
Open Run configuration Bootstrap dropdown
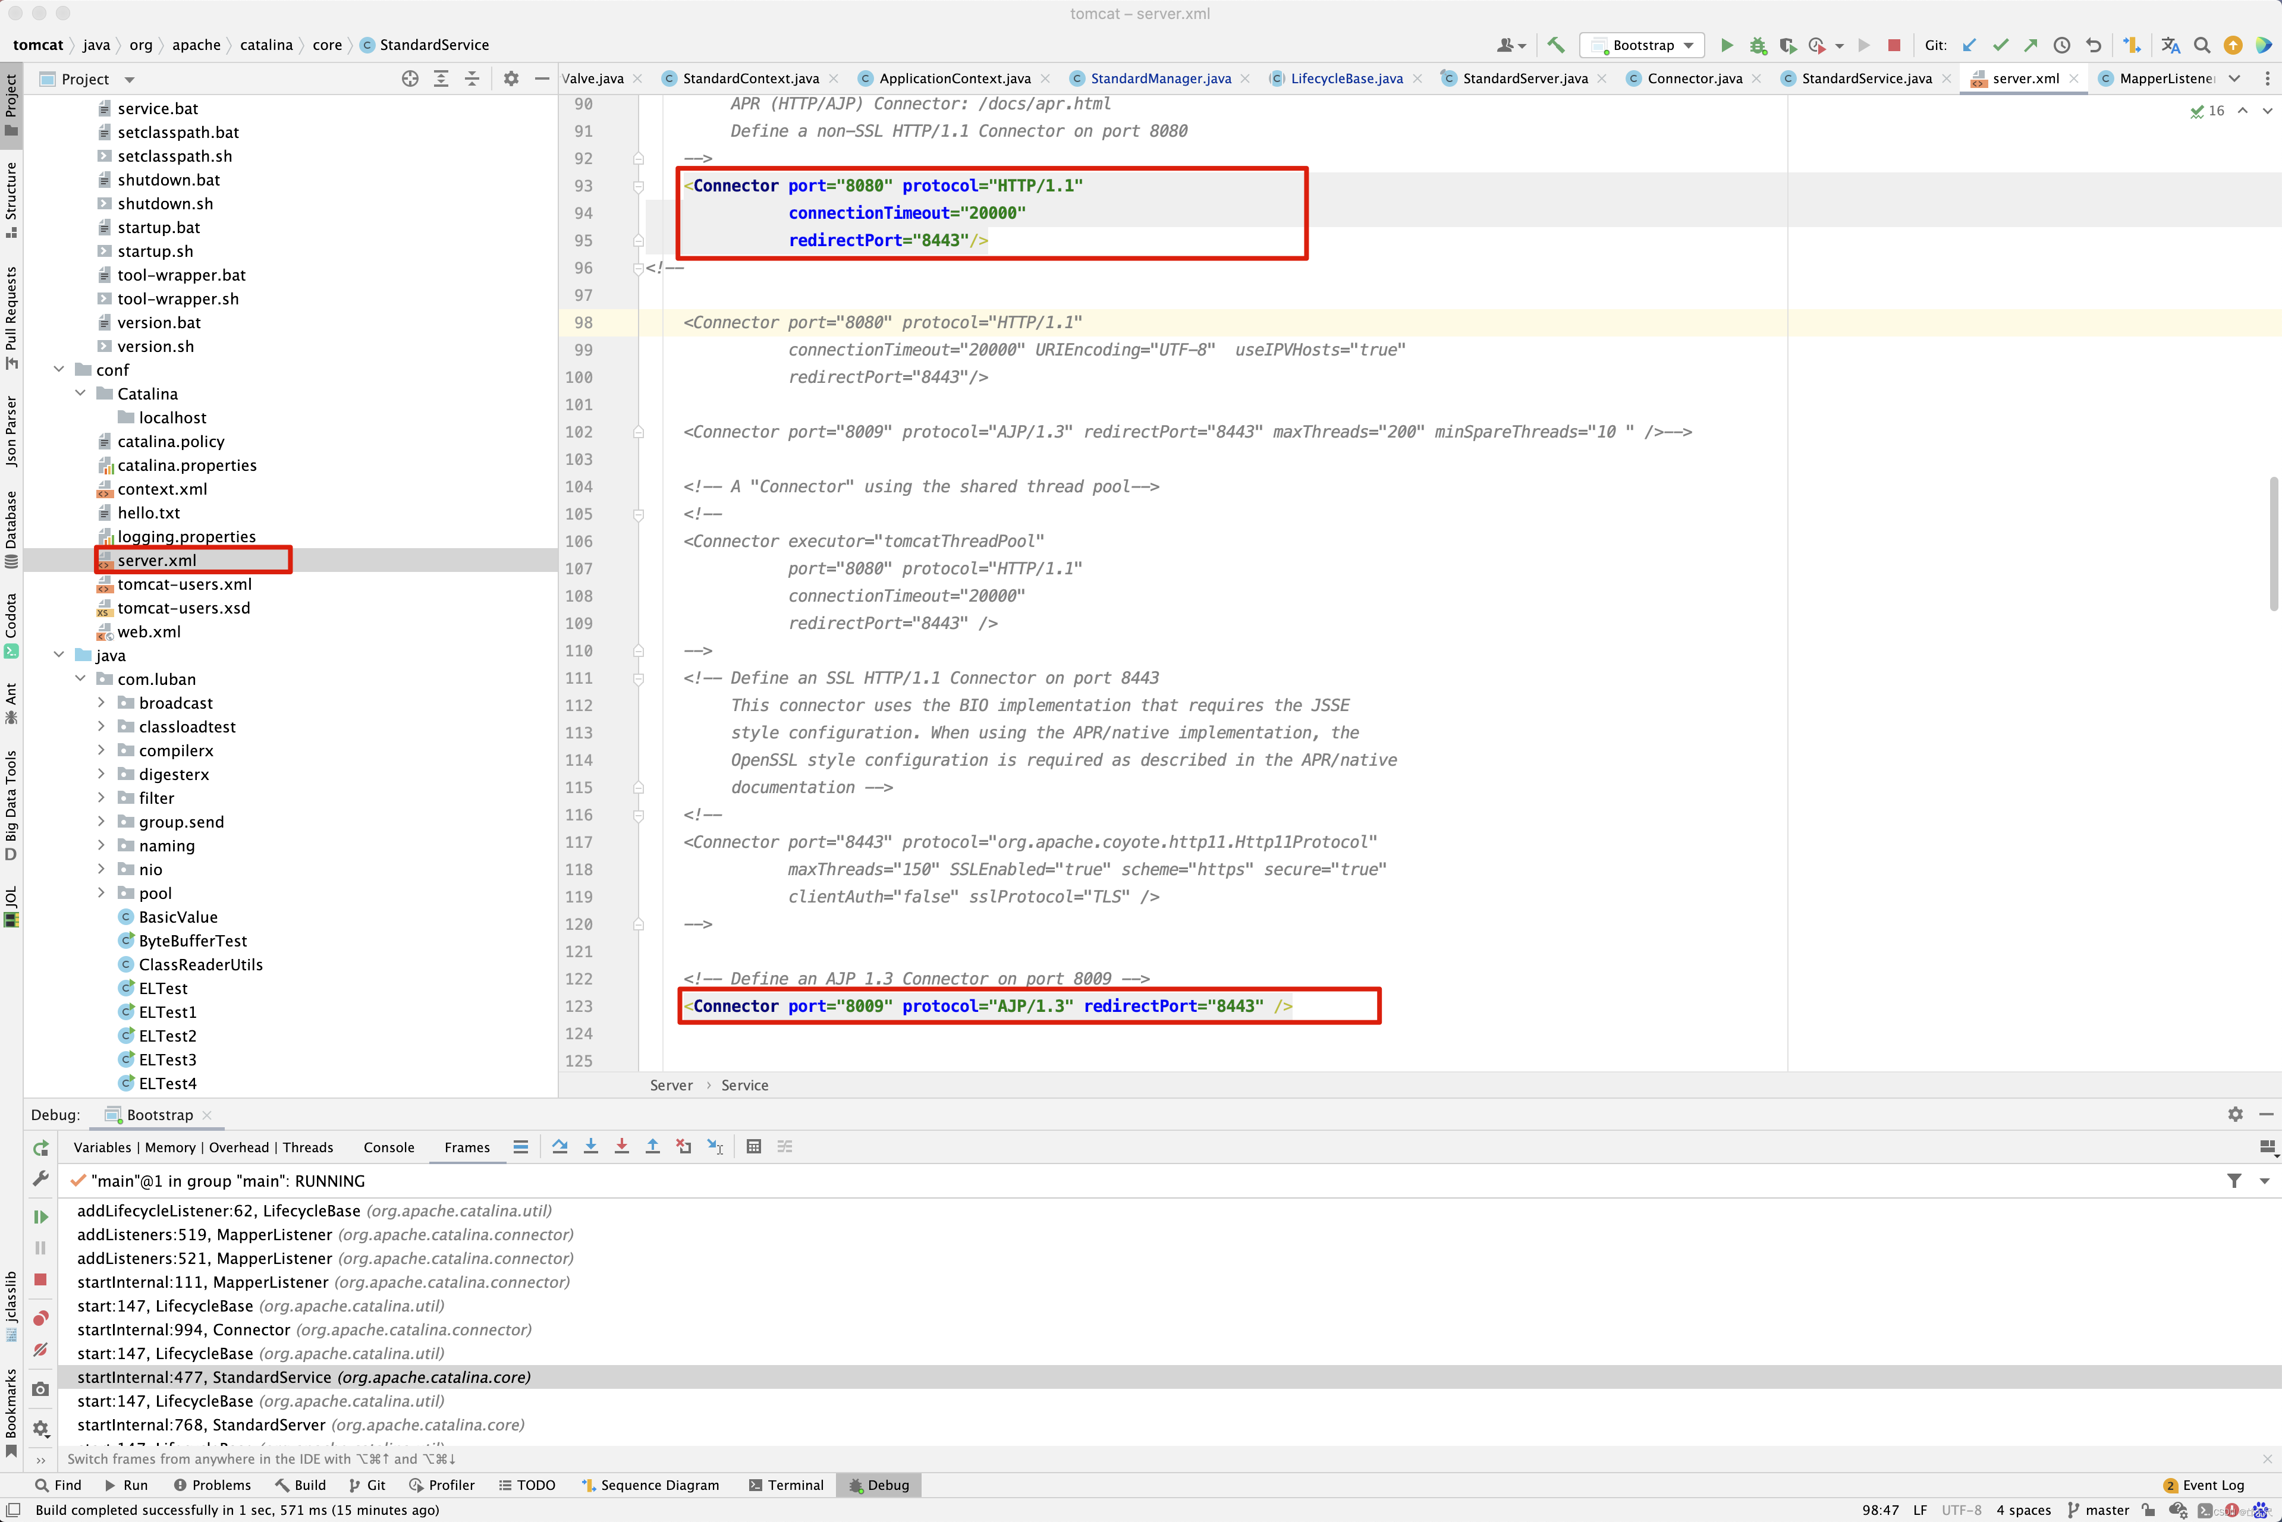coord(1642,45)
